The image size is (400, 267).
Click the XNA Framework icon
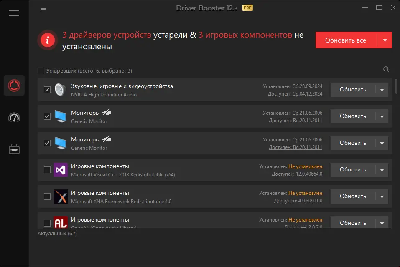tap(61, 196)
